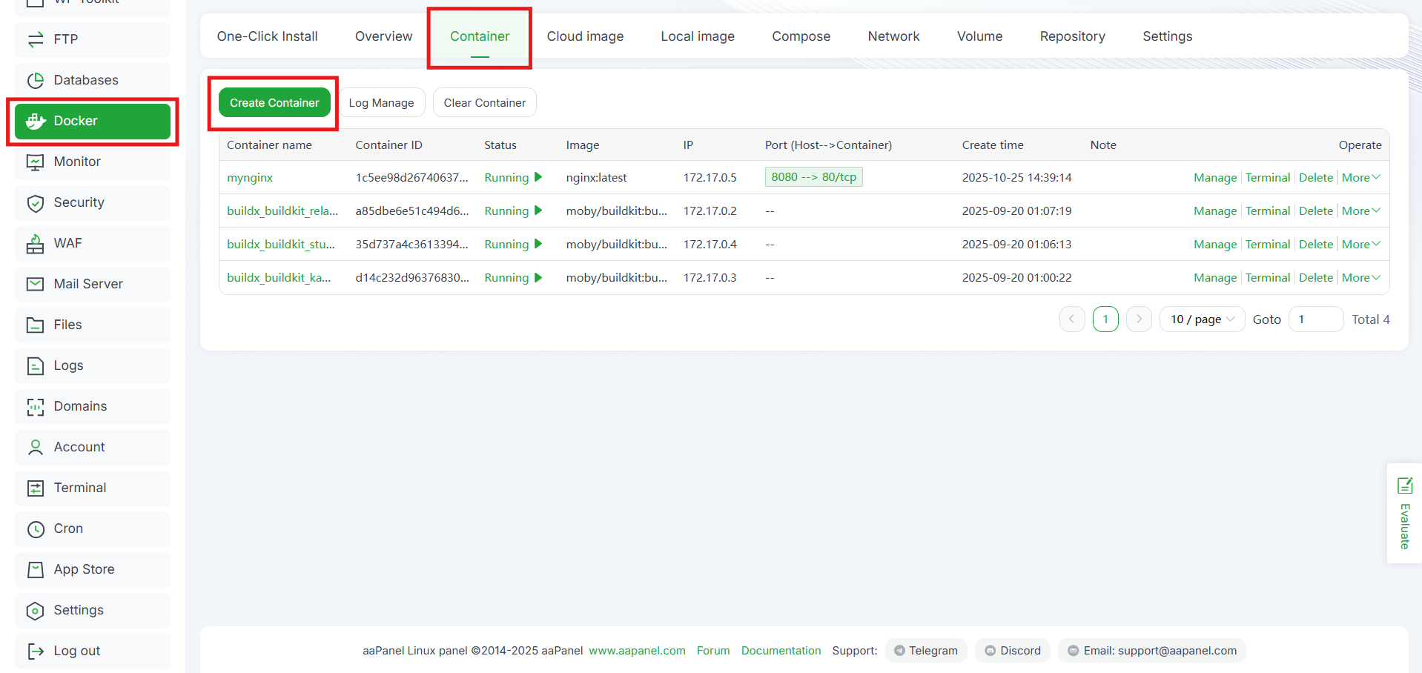Switch to One-Click Install tab
Image resolution: width=1422 pixels, height=673 pixels.
(267, 36)
